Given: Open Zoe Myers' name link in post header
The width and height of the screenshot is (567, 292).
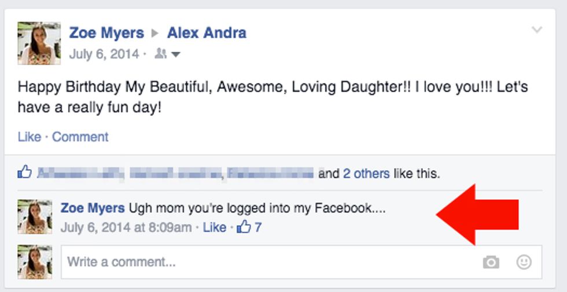Looking at the screenshot, I should 106,33.
